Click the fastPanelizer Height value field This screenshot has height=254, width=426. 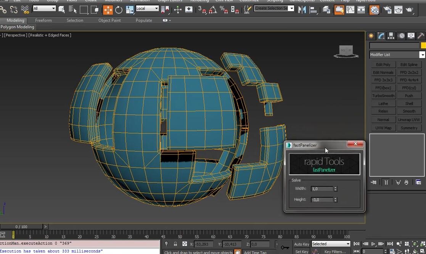click(322, 200)
